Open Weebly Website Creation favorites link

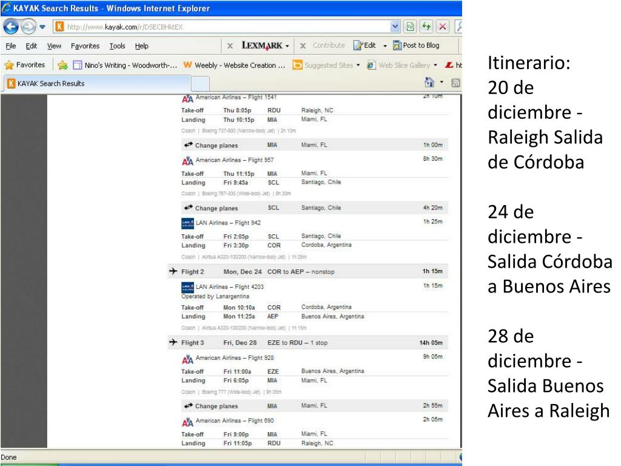point(234,65)
